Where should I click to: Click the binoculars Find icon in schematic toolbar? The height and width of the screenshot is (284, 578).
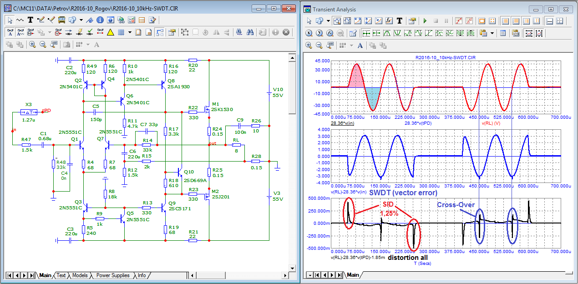(250, 32)
